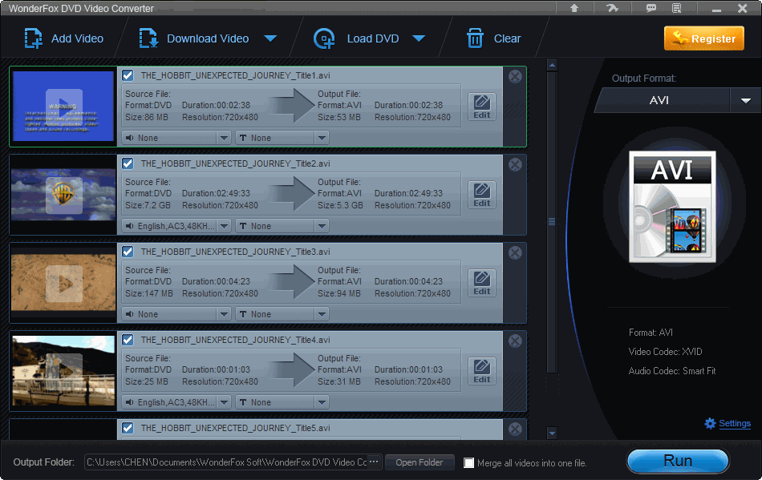Open the Settings link
This screenshot has width=762, height=480.
point(734,423)
